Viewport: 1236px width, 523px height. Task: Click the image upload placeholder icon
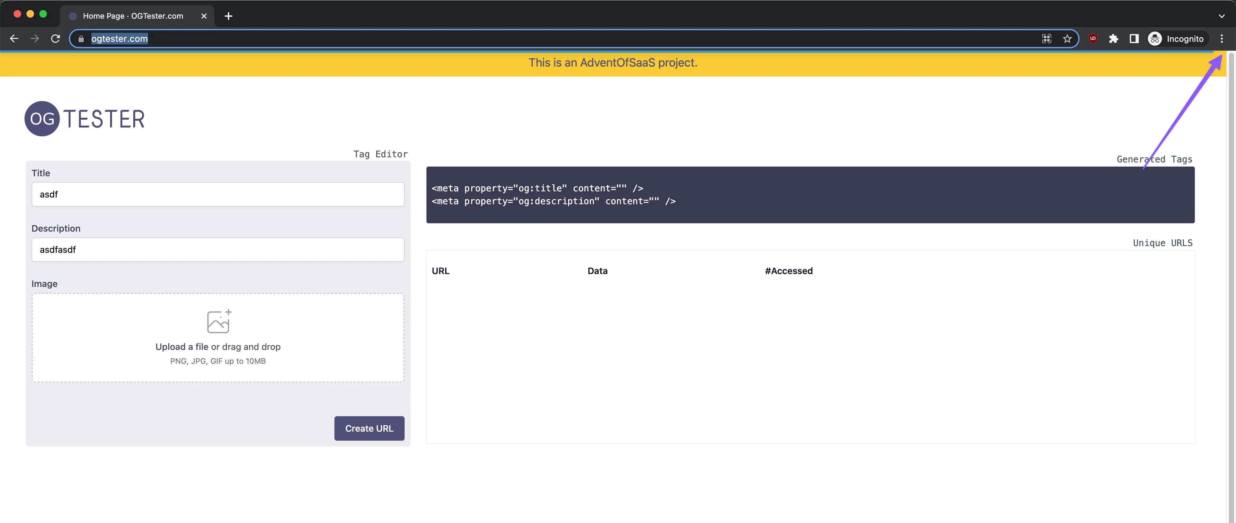point(218,321)
